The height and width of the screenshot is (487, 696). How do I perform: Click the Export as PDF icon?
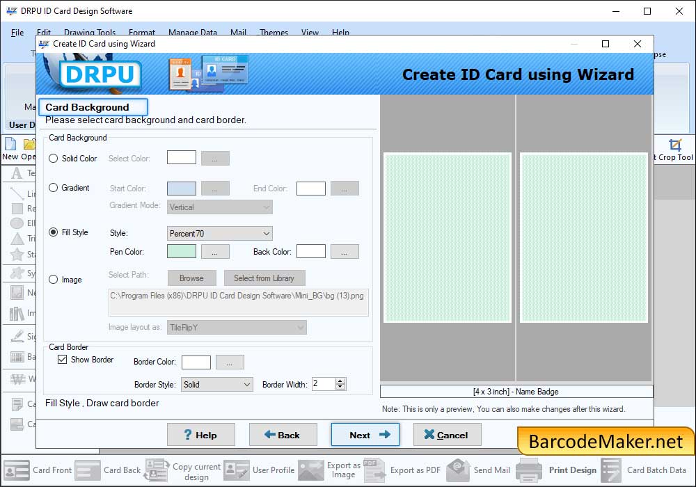point(375,470)
